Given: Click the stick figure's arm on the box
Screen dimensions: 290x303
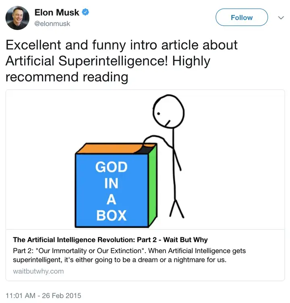Looking at the screenshot, I should [157, 141].
